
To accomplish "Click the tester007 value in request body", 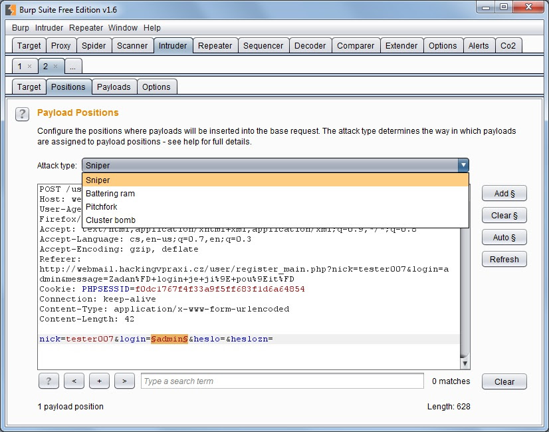I will tap(90, 339).
